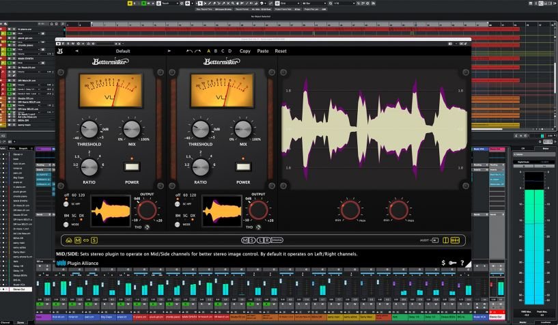Screen dimensions: 558x325
Task: Click the Bettermaker logo icon in toolbar
Action: click(60, 51)
